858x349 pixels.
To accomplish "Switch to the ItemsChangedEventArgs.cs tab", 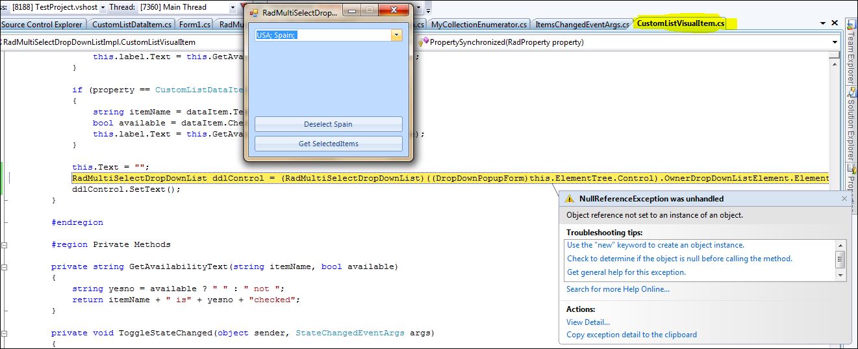I will point(582,25).
